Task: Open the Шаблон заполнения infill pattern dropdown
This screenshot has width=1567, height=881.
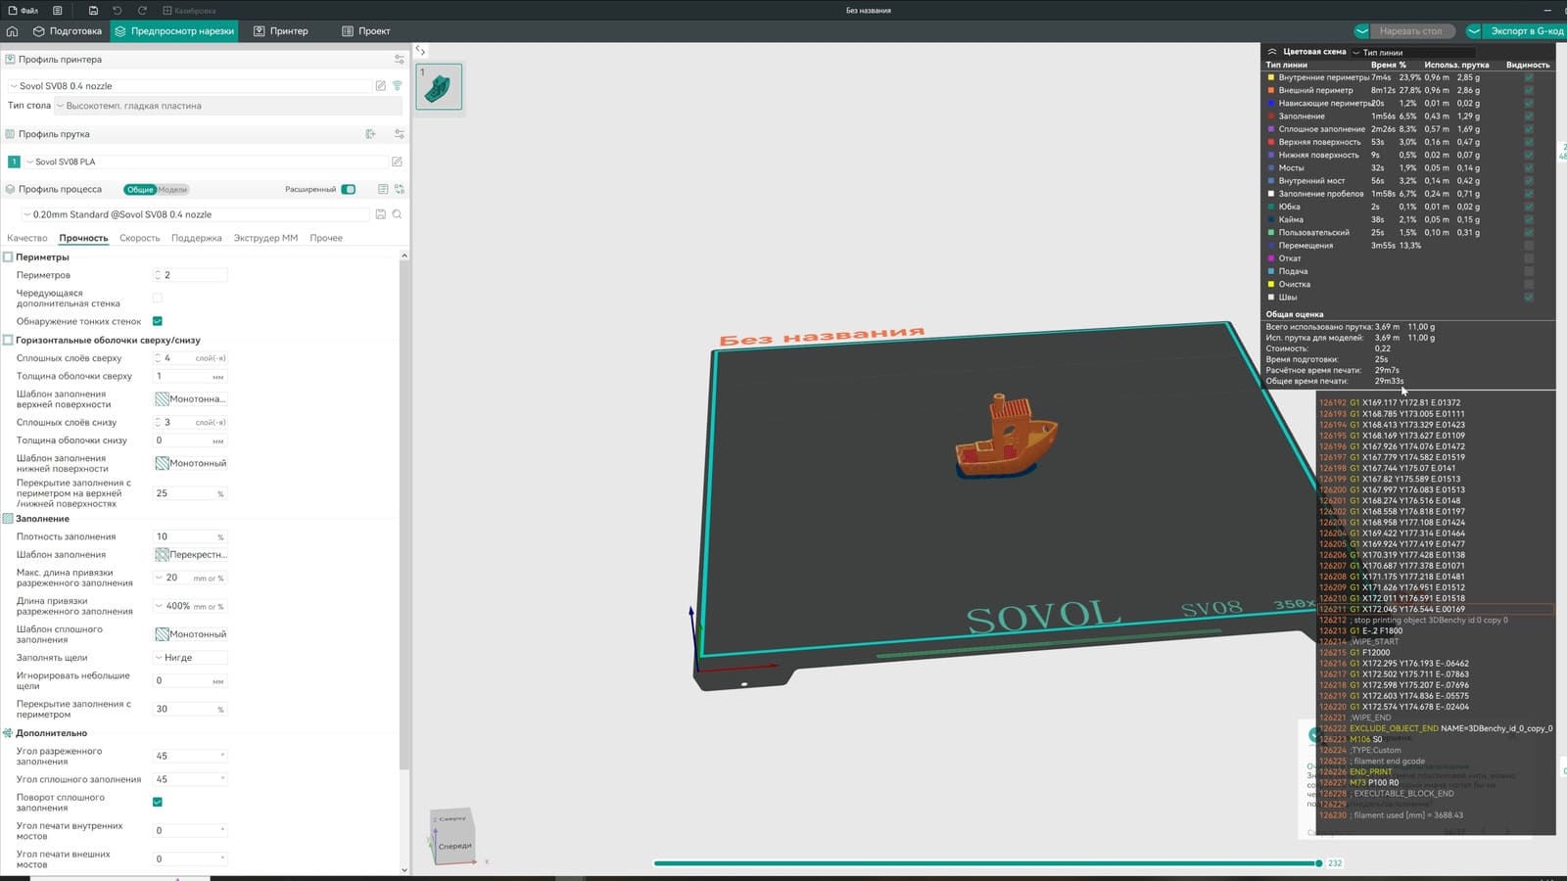Action: (191, 555)
